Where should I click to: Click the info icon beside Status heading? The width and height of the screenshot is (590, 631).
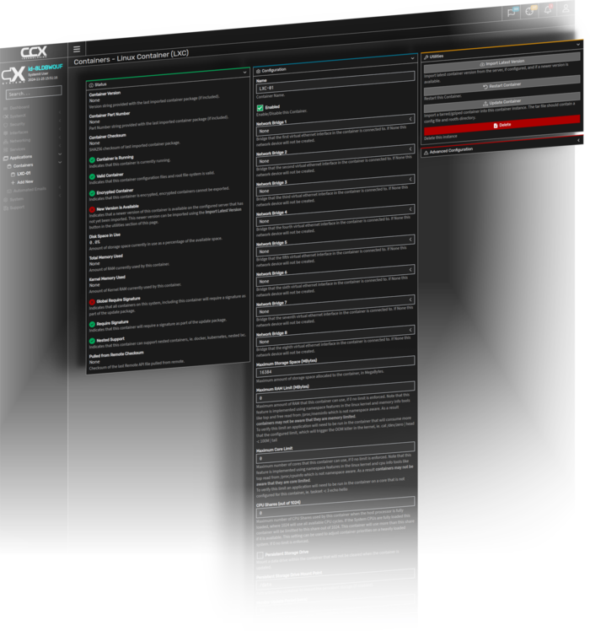[91, 85]
